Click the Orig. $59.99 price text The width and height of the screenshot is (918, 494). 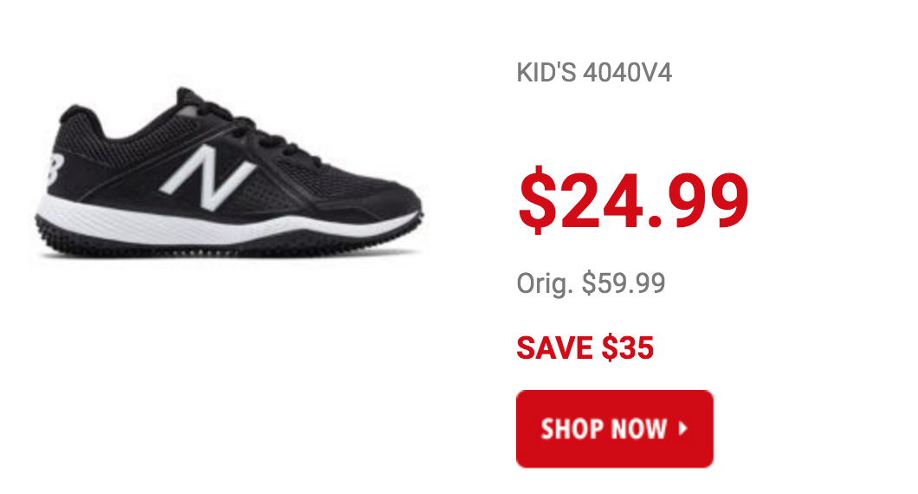pyautogui.click(x=591, y=283)
